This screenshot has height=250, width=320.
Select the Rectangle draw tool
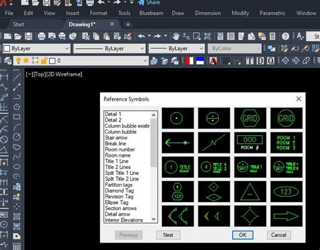click(17, 117)
